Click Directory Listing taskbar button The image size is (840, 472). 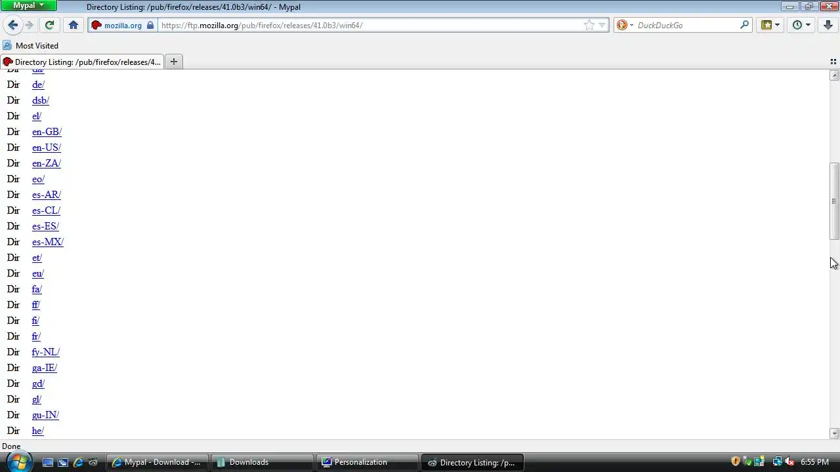tap(472, 462)
